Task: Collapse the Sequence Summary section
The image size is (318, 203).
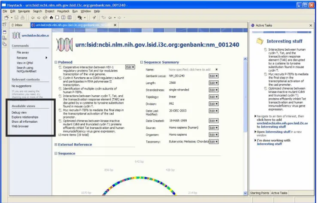Action: [x=142, y=62]
